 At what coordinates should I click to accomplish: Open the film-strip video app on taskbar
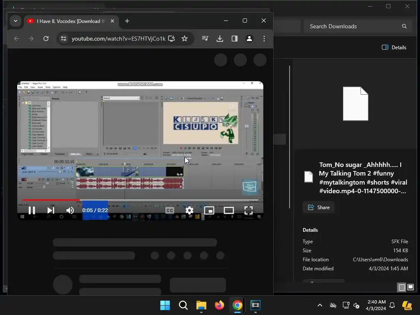(x=256, y=305)
